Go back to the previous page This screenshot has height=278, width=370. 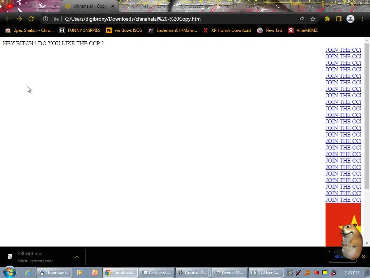pos(8,19)
